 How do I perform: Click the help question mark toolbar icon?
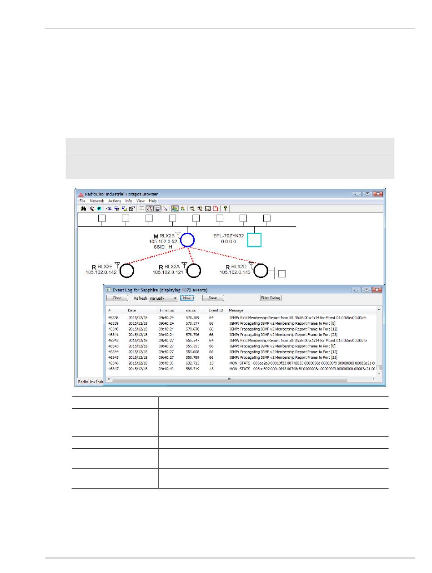pos(225,209)
